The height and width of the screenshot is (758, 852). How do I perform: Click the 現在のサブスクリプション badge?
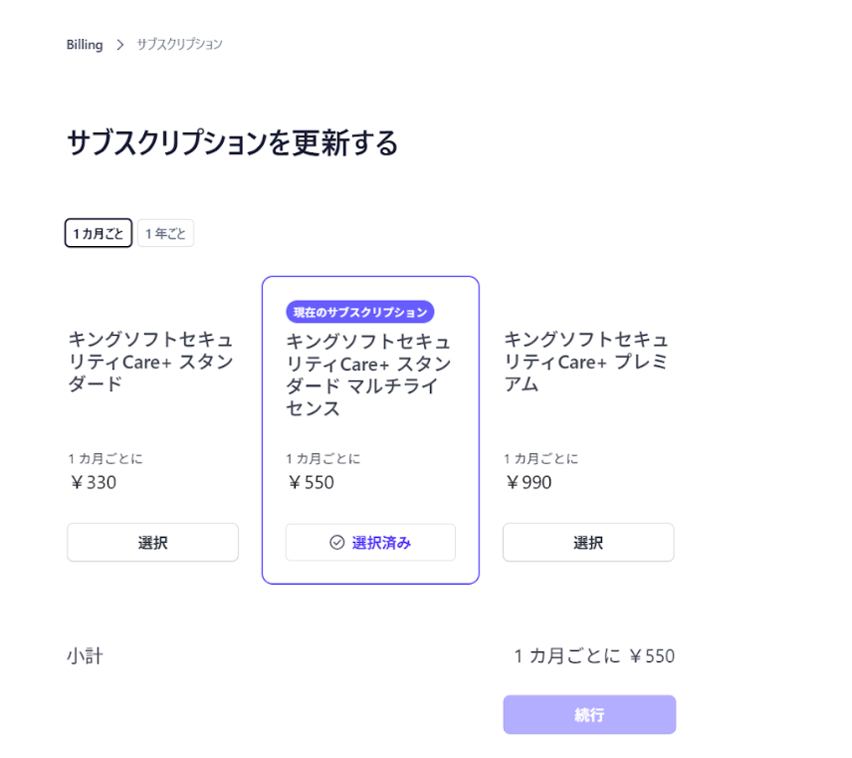pos(360,313)
